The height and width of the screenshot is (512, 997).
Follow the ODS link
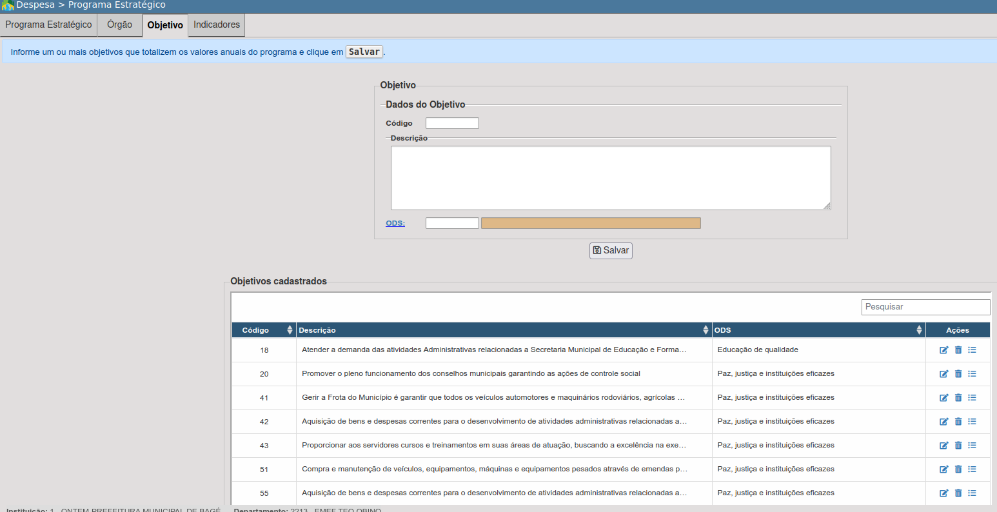pos(395,223)
